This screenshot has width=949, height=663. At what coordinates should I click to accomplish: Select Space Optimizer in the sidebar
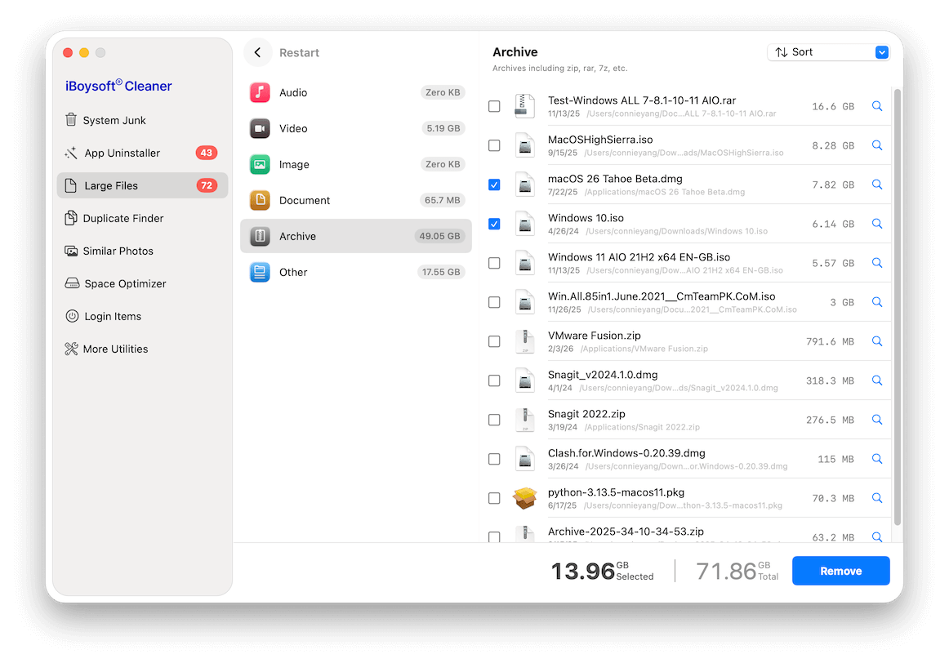click(125, 283)
